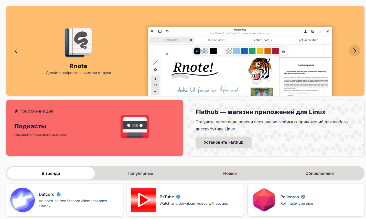
Task: Open the Новые tab
Action: (x=230, y=174)
